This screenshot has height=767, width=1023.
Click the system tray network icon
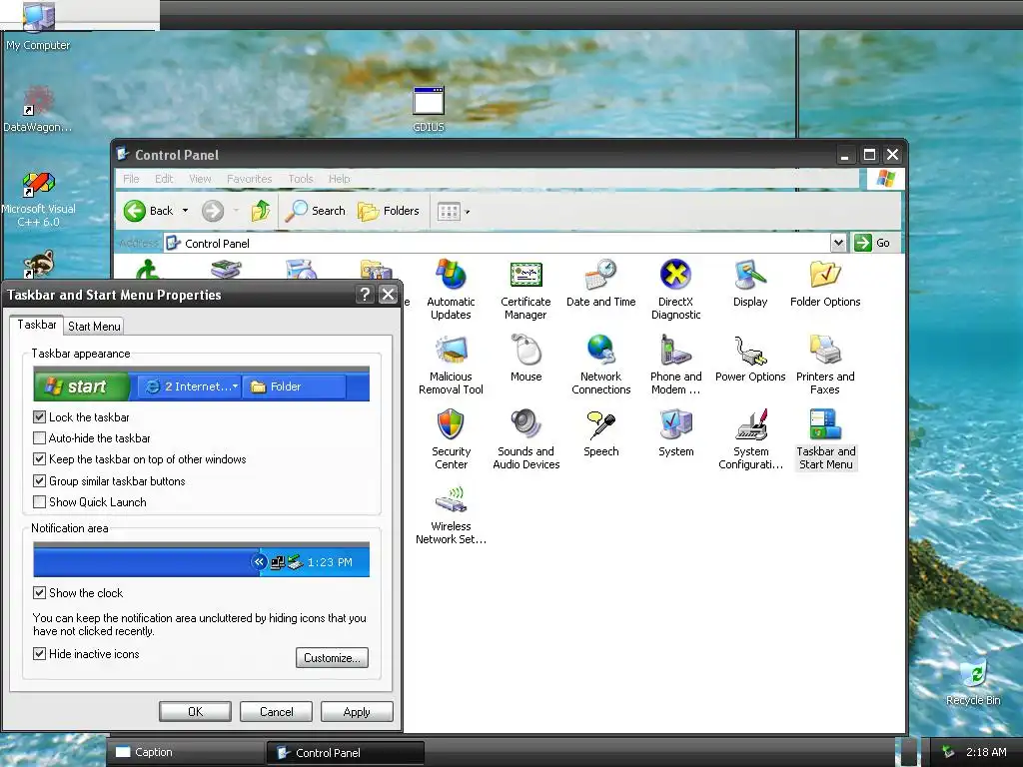(x=949, y=752)
